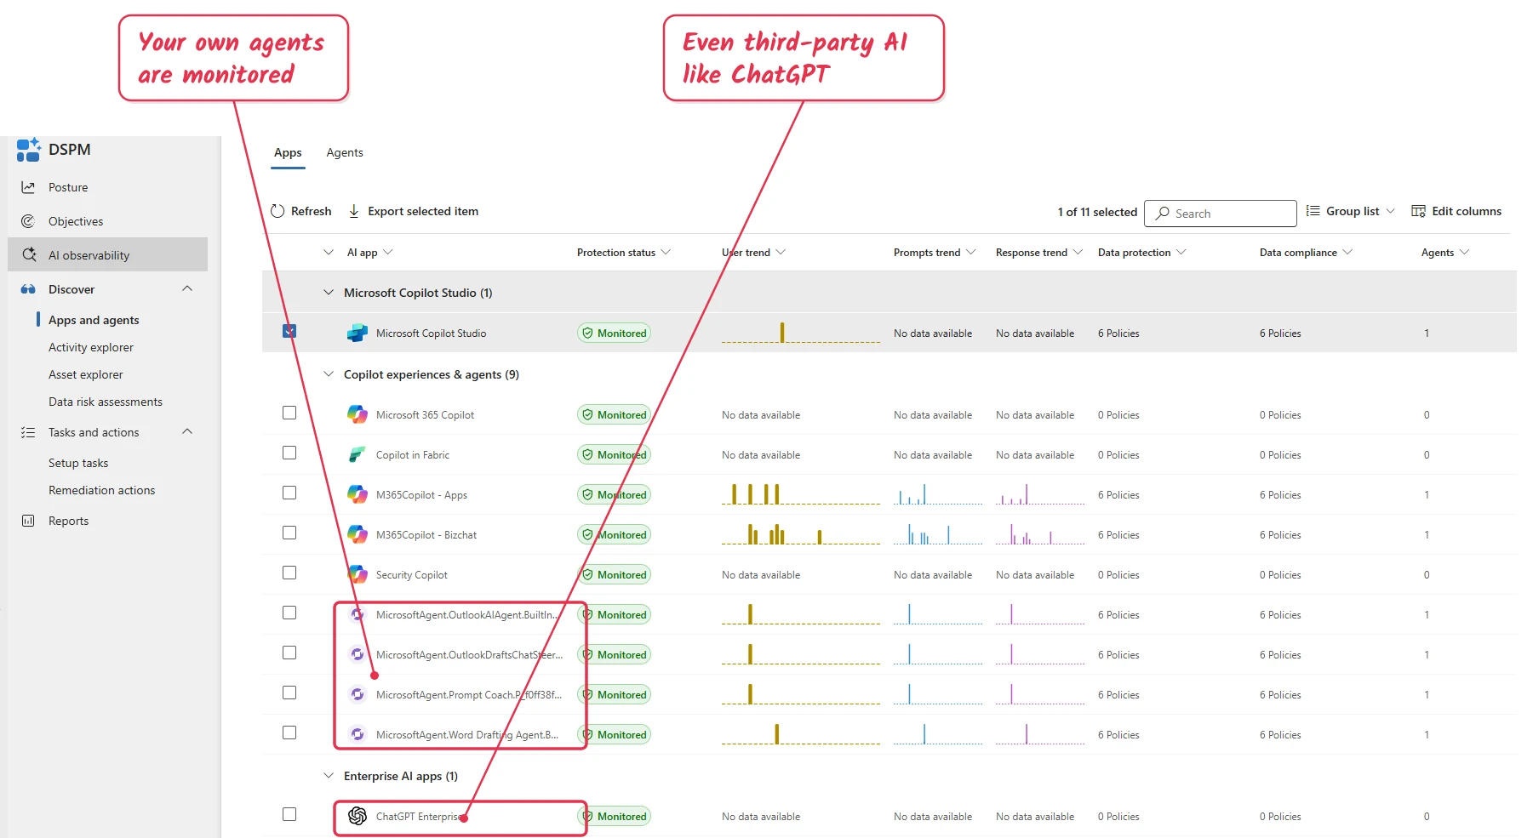
Task: Click the collapse-all chevron in table header
Action: [x=329, y=252]
